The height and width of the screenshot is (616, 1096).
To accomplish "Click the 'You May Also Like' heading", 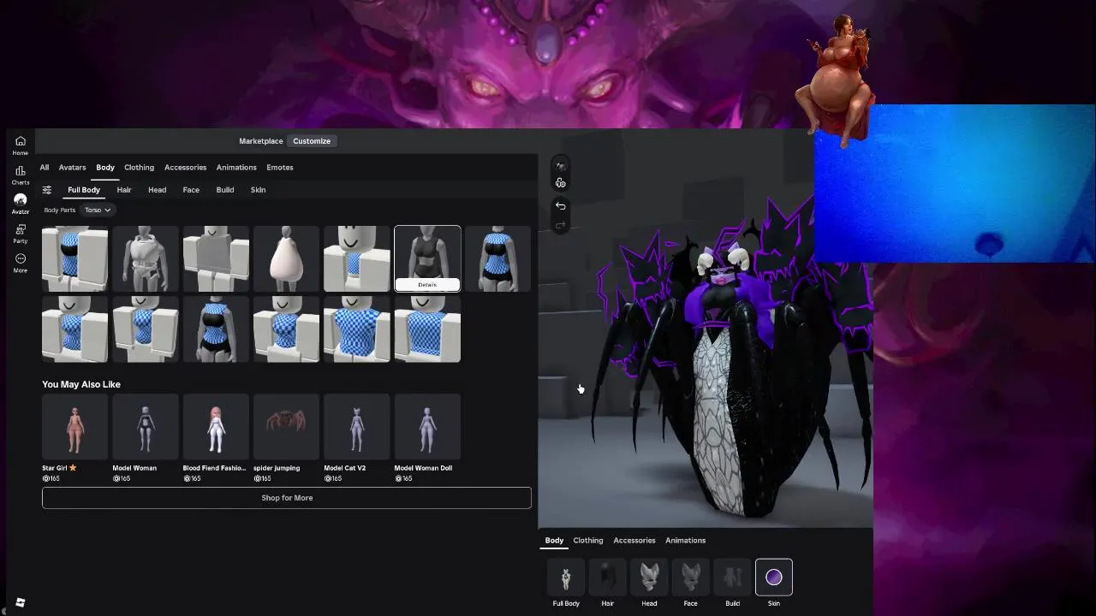I will pyautogui.click(x=81, y=385).
